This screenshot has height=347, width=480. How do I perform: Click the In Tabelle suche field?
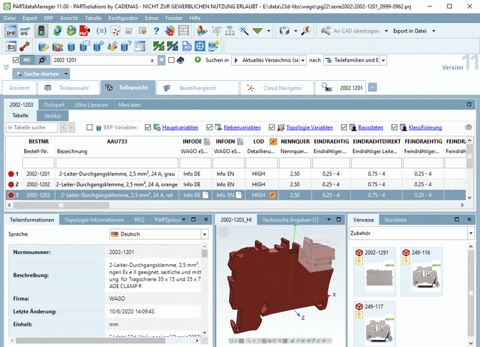tap(32, 127)
